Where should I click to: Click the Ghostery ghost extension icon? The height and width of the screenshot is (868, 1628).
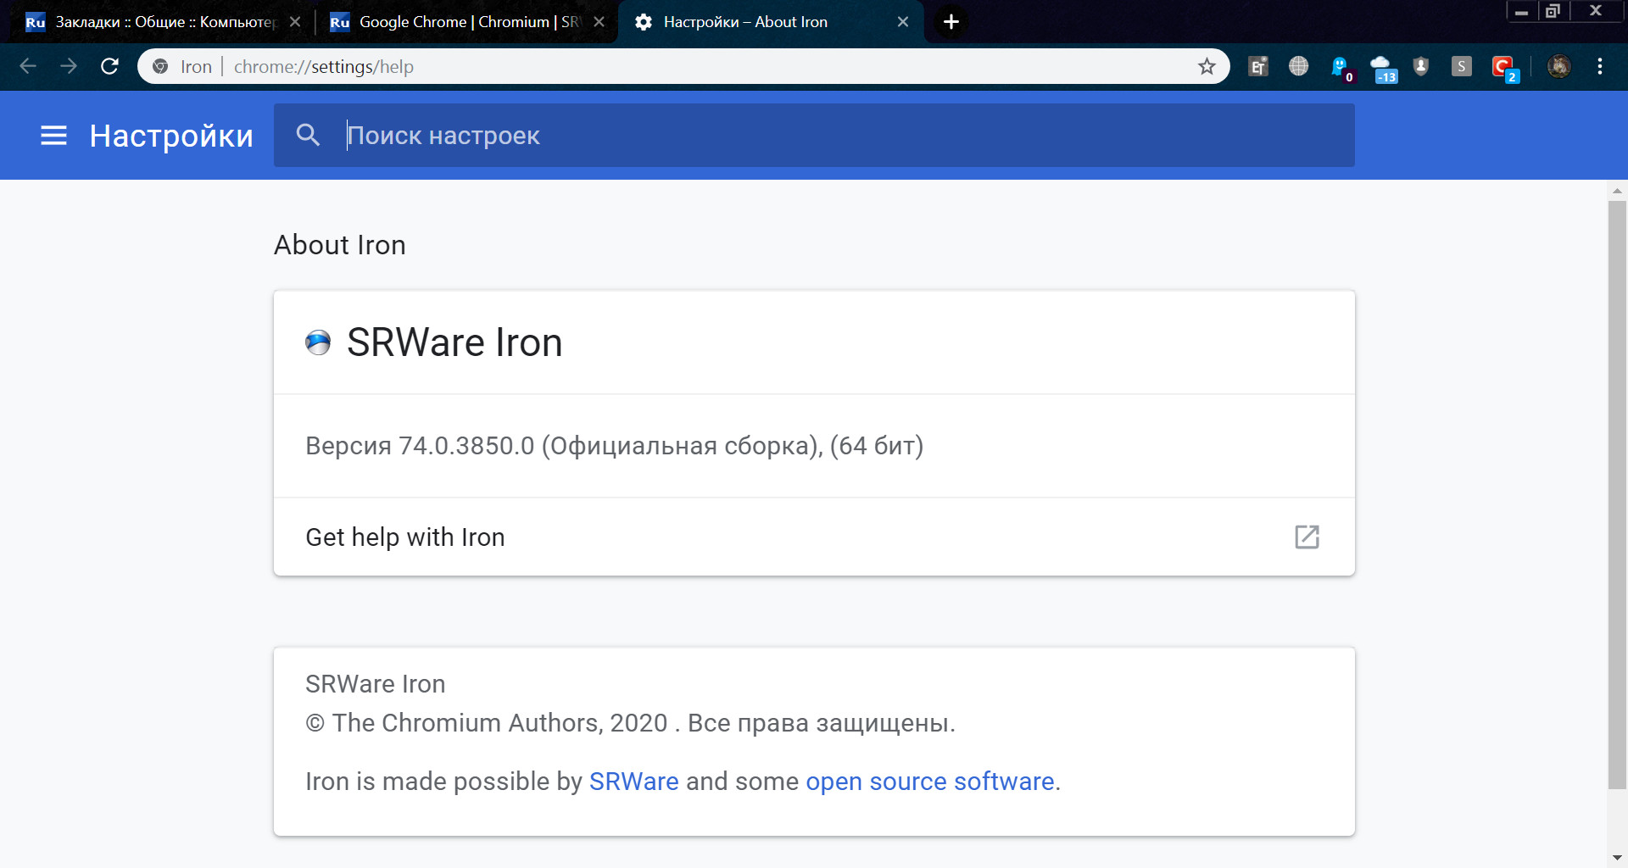[x=1340, y=67]
